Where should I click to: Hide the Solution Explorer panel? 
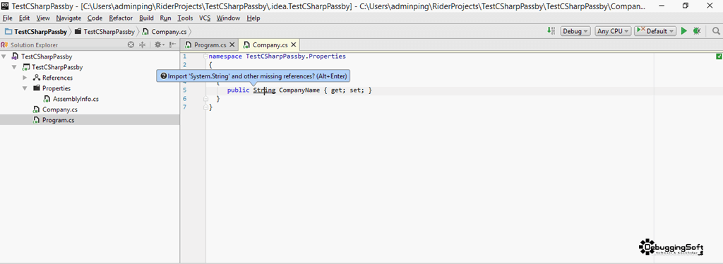pyautogui.click(x=172, y=44)
